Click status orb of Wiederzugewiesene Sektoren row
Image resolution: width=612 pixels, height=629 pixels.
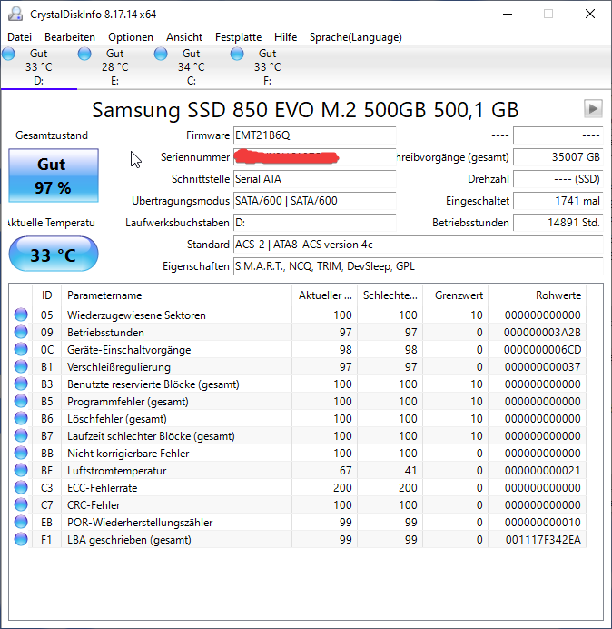21,314
